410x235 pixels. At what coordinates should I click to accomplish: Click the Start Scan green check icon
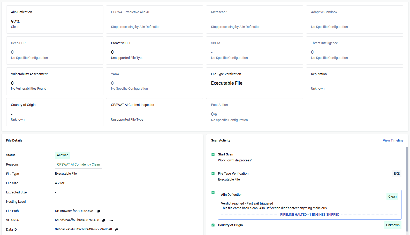point(213,155)
